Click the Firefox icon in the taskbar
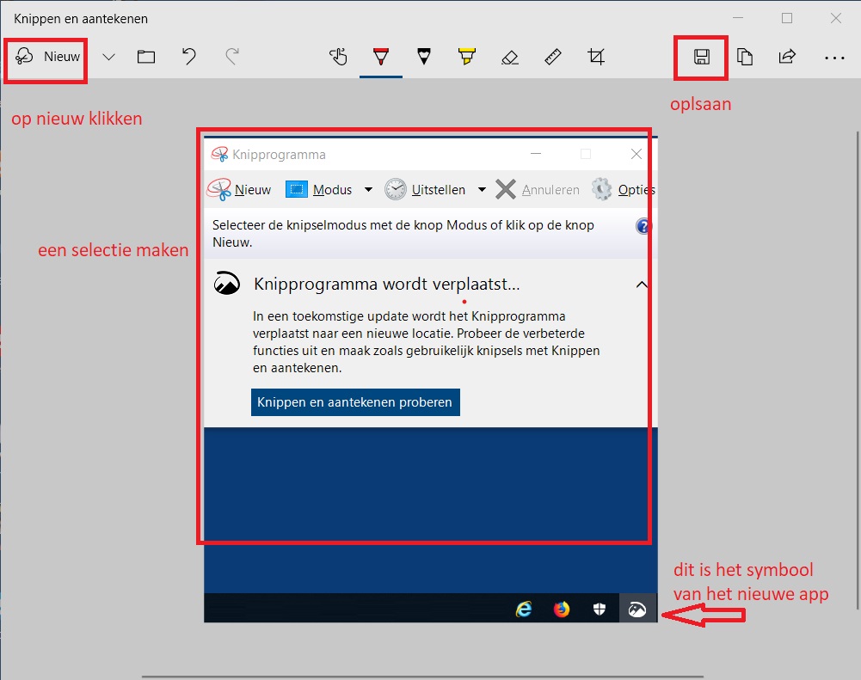Image resolution: width=861 pixels, height=680 pixels. [562, 610]
